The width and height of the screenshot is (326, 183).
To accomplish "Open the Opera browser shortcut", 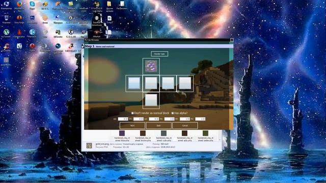I will click(32, 47).
